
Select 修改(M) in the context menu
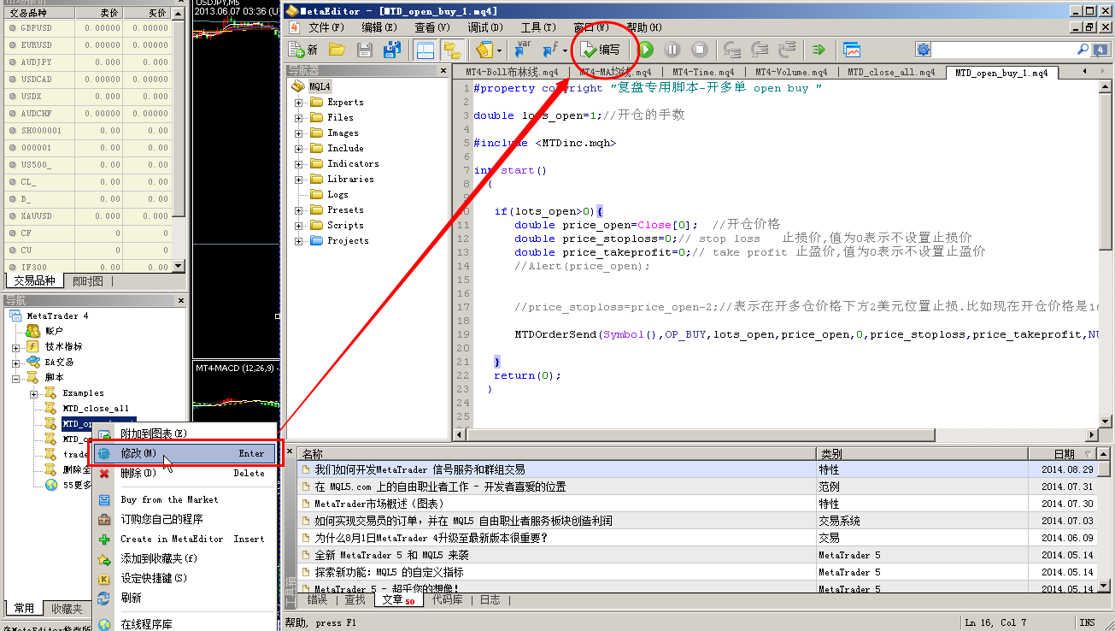coord(186,453)
